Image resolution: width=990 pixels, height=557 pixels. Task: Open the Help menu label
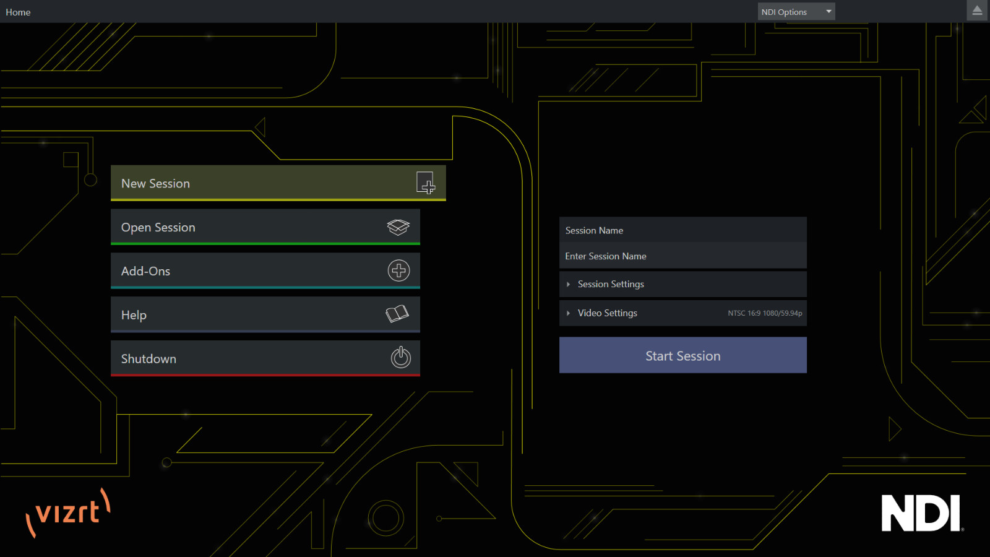[134, 315]
